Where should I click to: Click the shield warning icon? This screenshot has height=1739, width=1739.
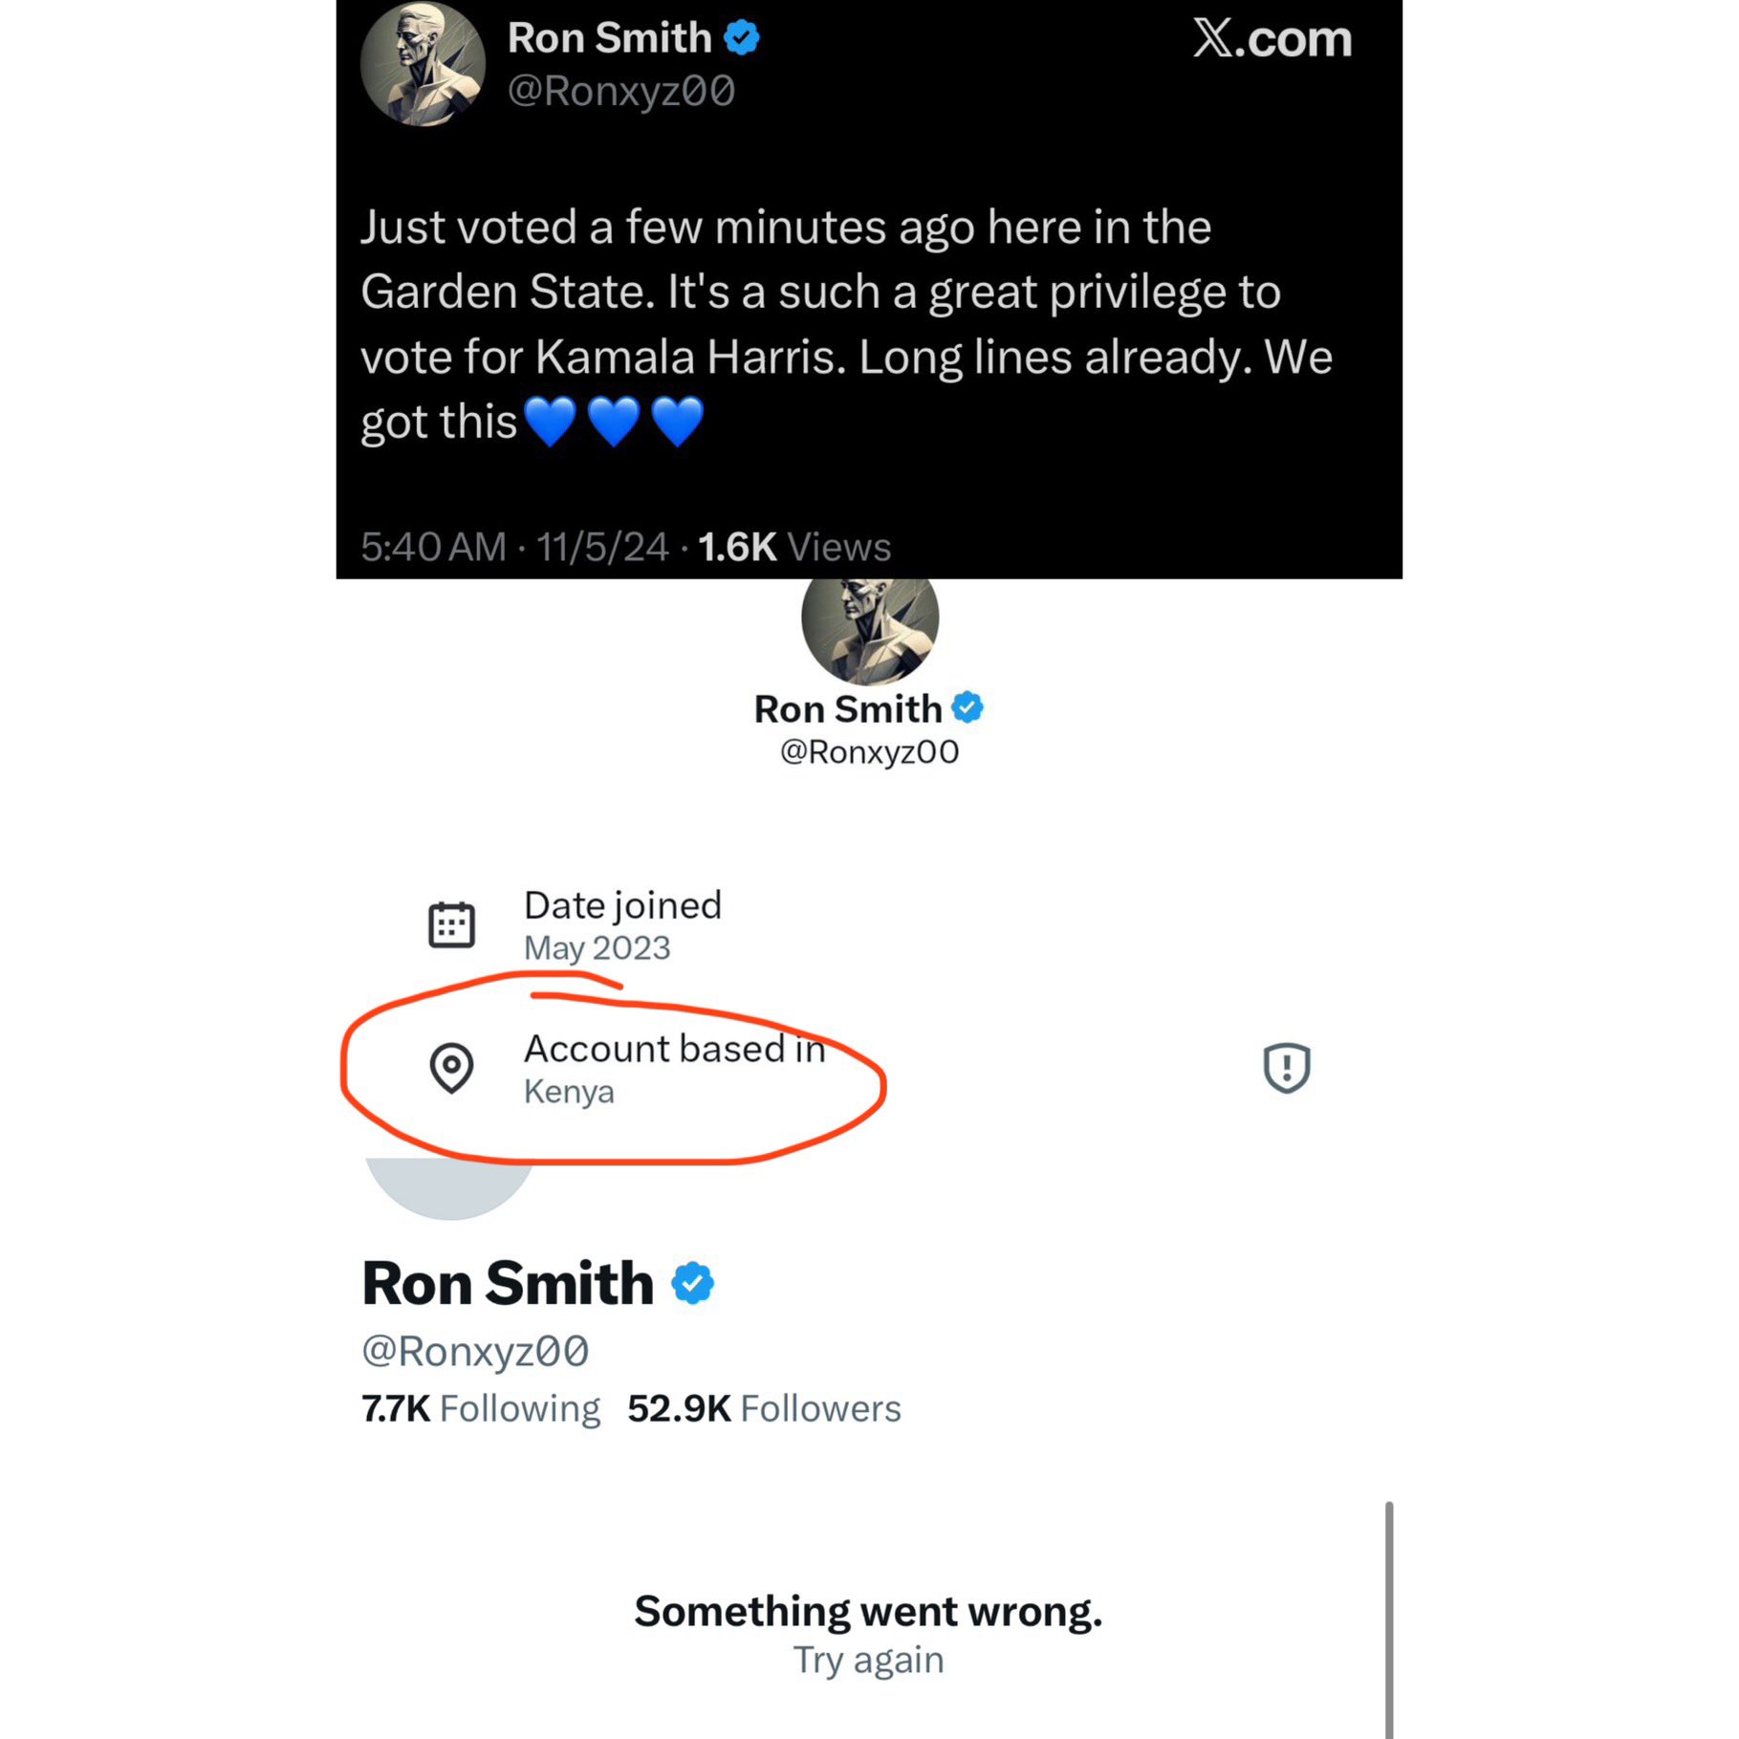[x=1286, y=1067]
